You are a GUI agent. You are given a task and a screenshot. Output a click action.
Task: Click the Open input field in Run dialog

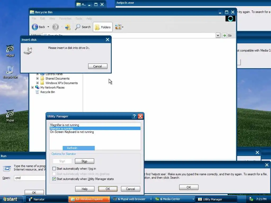click(x=30, y=178)
